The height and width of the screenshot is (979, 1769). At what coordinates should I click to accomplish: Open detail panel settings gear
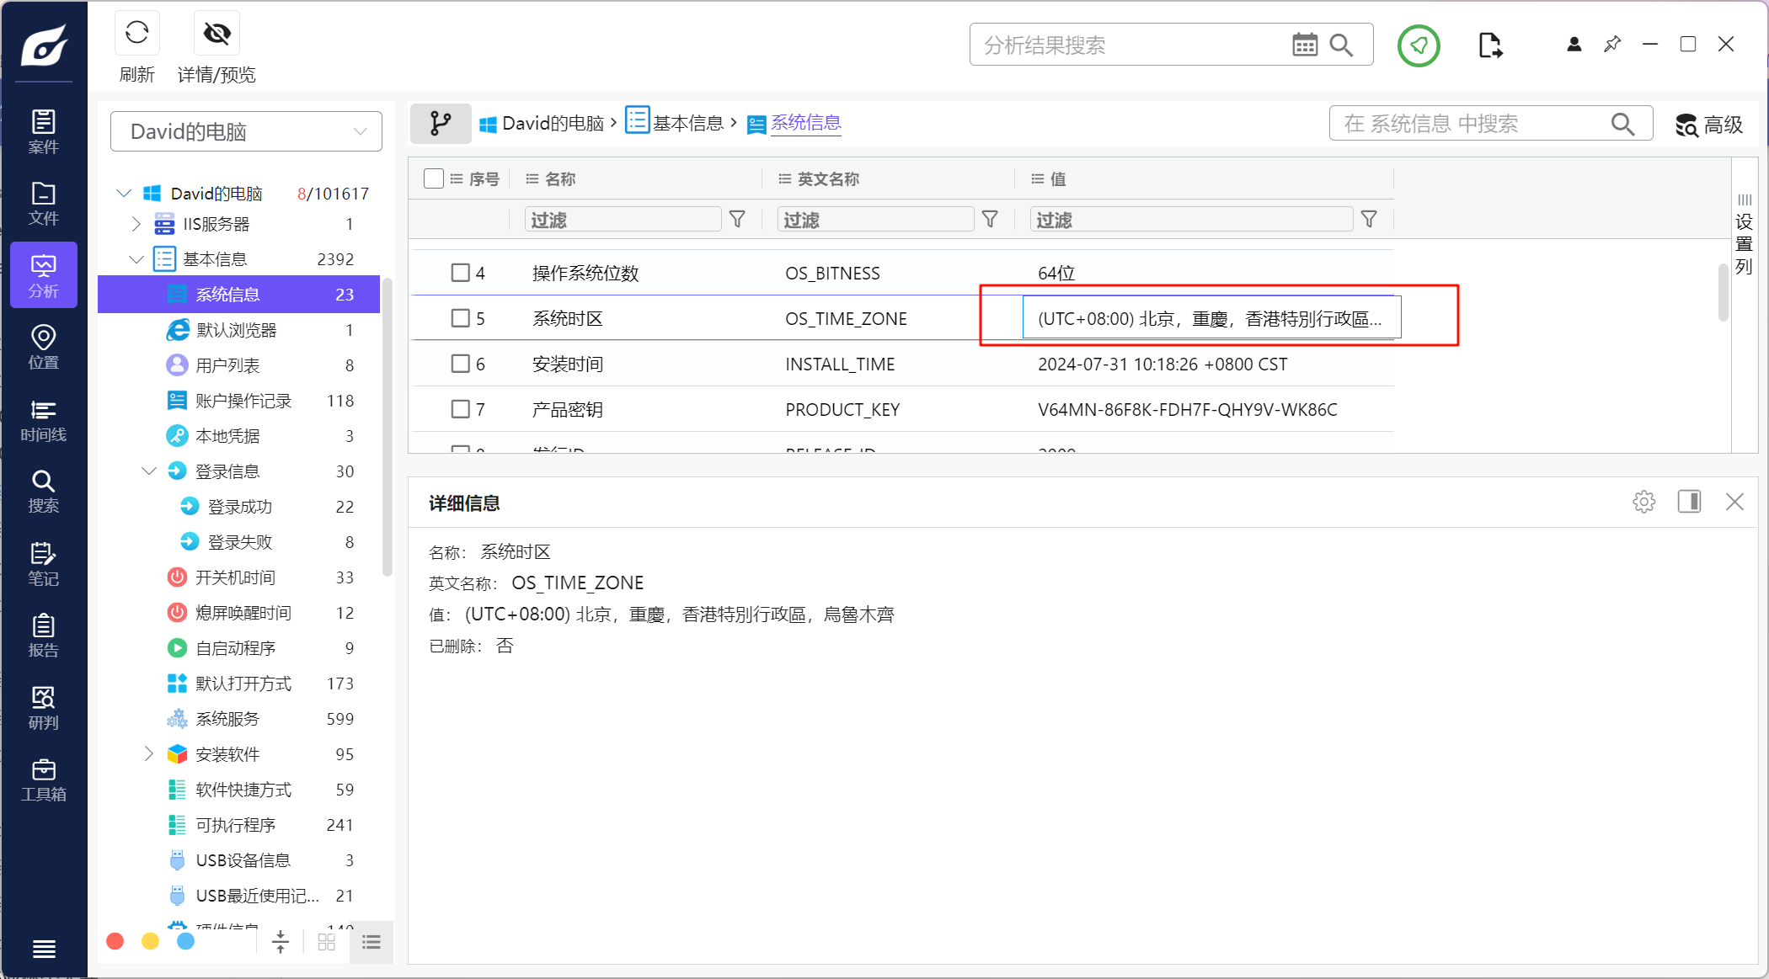click(1643, 503)
